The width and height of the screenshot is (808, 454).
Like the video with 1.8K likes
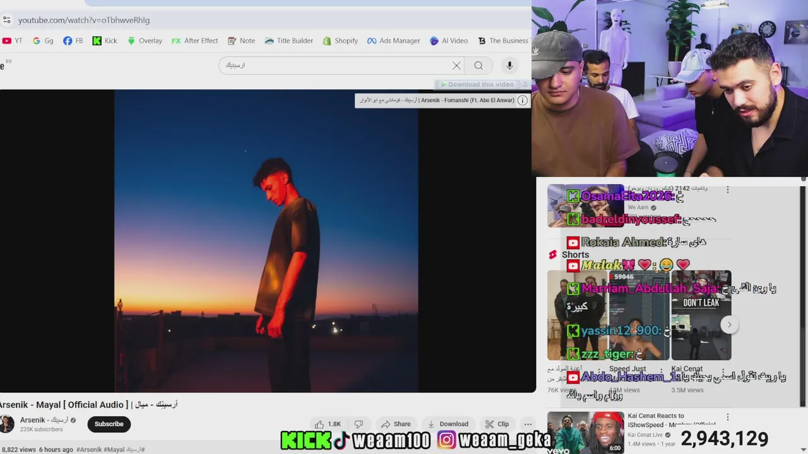click(328, 424)
